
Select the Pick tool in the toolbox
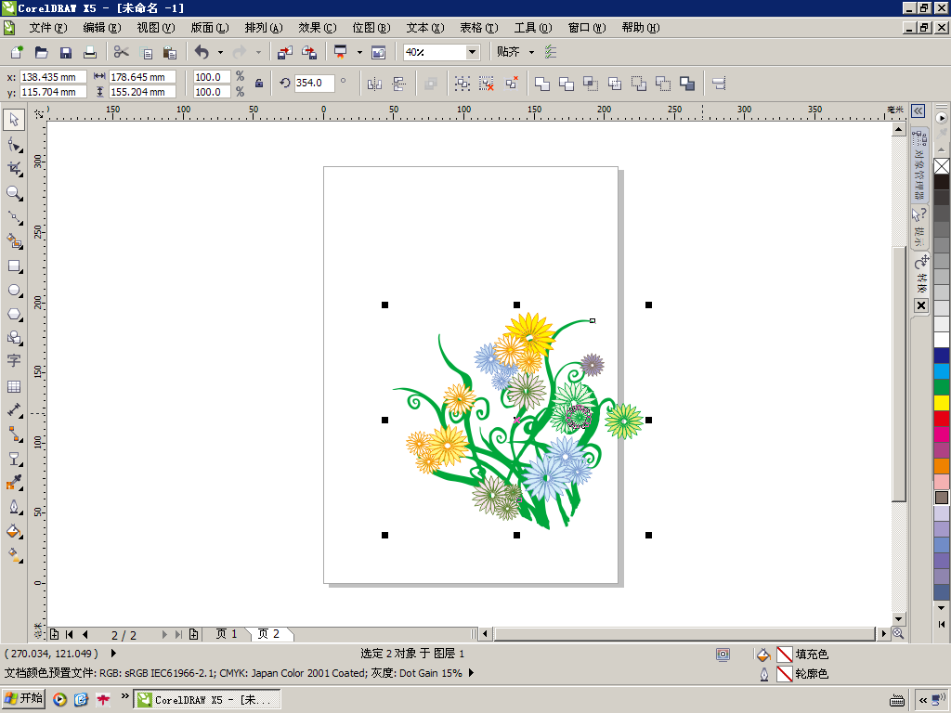tap(14, 120)
